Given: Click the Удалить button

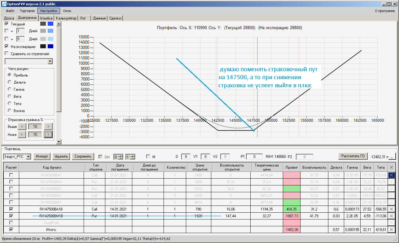Looking at the screenshot, I should (61, 157).
